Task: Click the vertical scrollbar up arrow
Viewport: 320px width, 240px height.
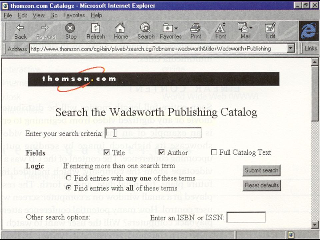Action: [x=315, y=62]
